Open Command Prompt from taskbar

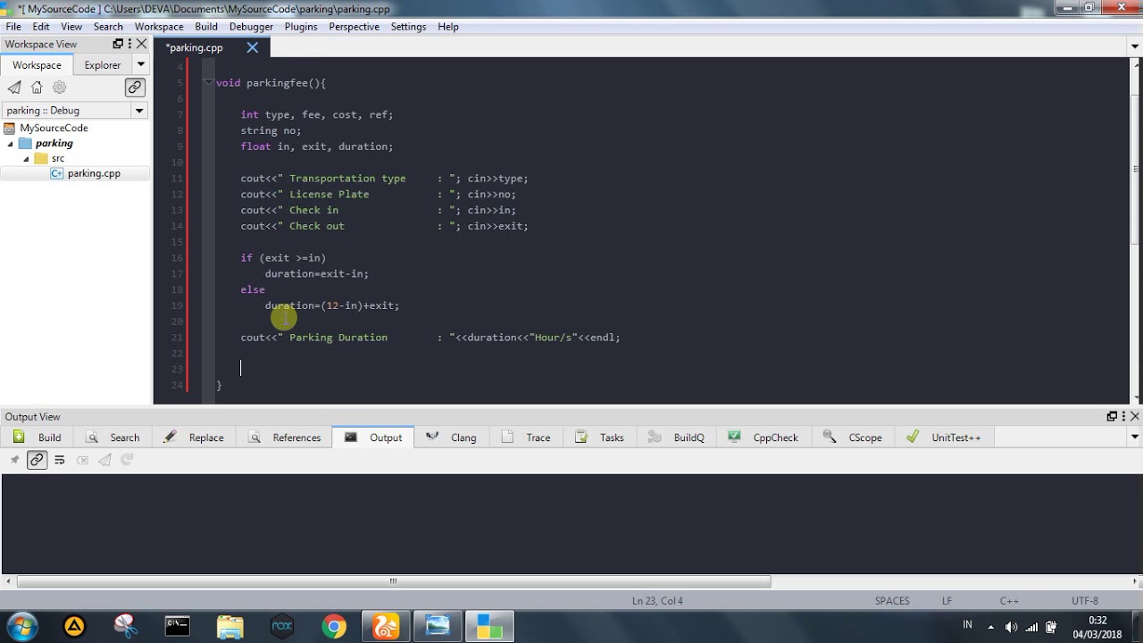point(177,626)
